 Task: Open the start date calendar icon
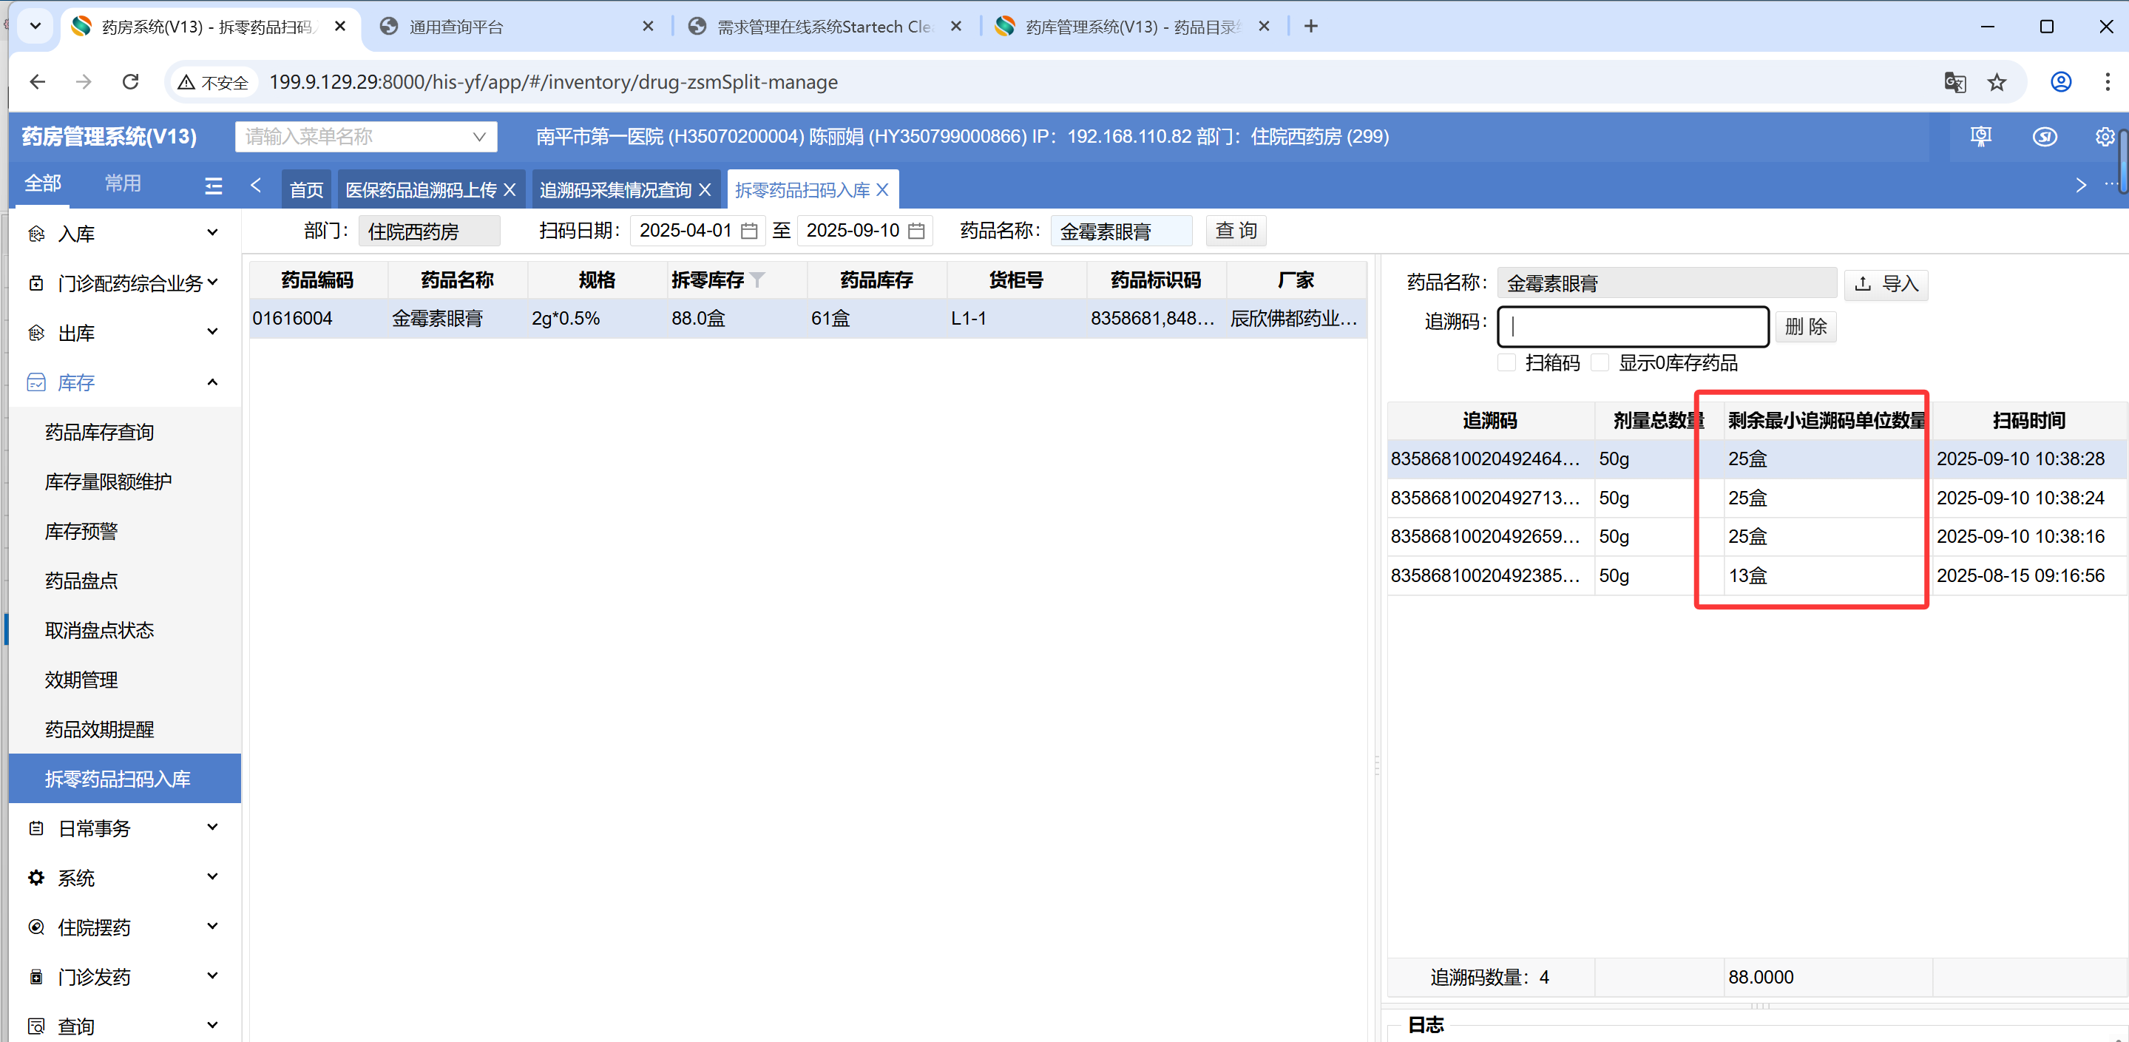[750, 231]
